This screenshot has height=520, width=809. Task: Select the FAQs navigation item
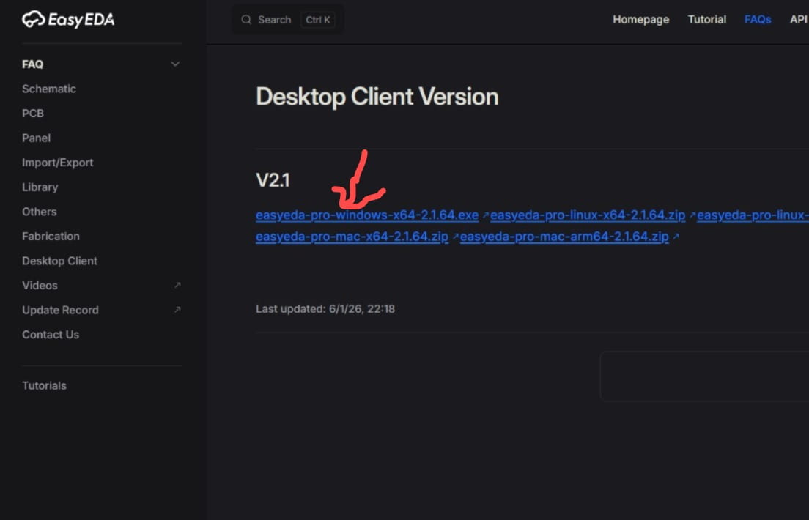coord(758,19)
